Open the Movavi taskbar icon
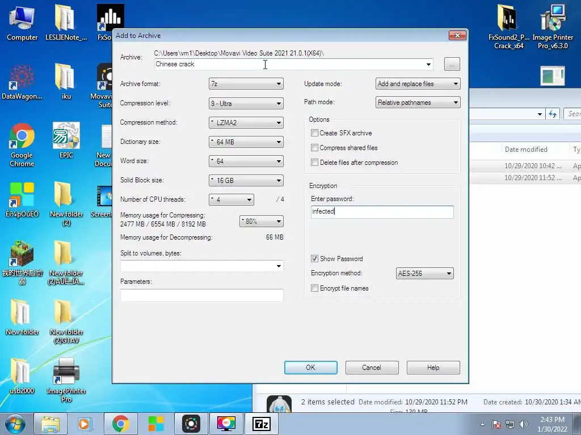581x435 pixels. tap(191, 424)
